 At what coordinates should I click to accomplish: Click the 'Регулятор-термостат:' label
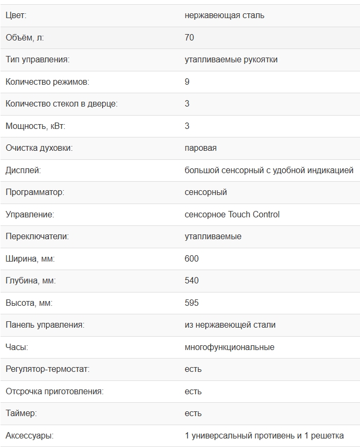[x=47, y=369]
